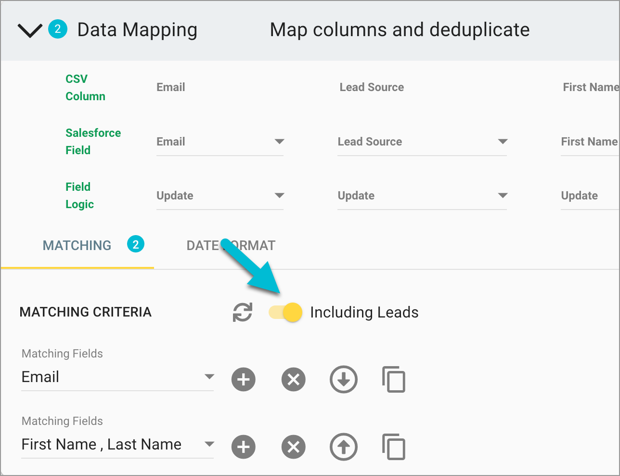620x476 pixels.
Task: Remove the Email matching field
Action: click(x=293, y=379)
